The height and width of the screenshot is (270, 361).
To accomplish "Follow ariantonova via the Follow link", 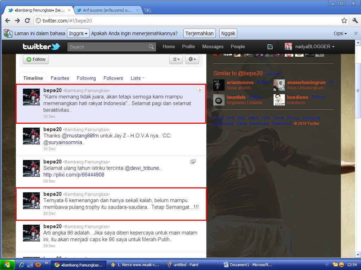I will (x=263, y=82).
